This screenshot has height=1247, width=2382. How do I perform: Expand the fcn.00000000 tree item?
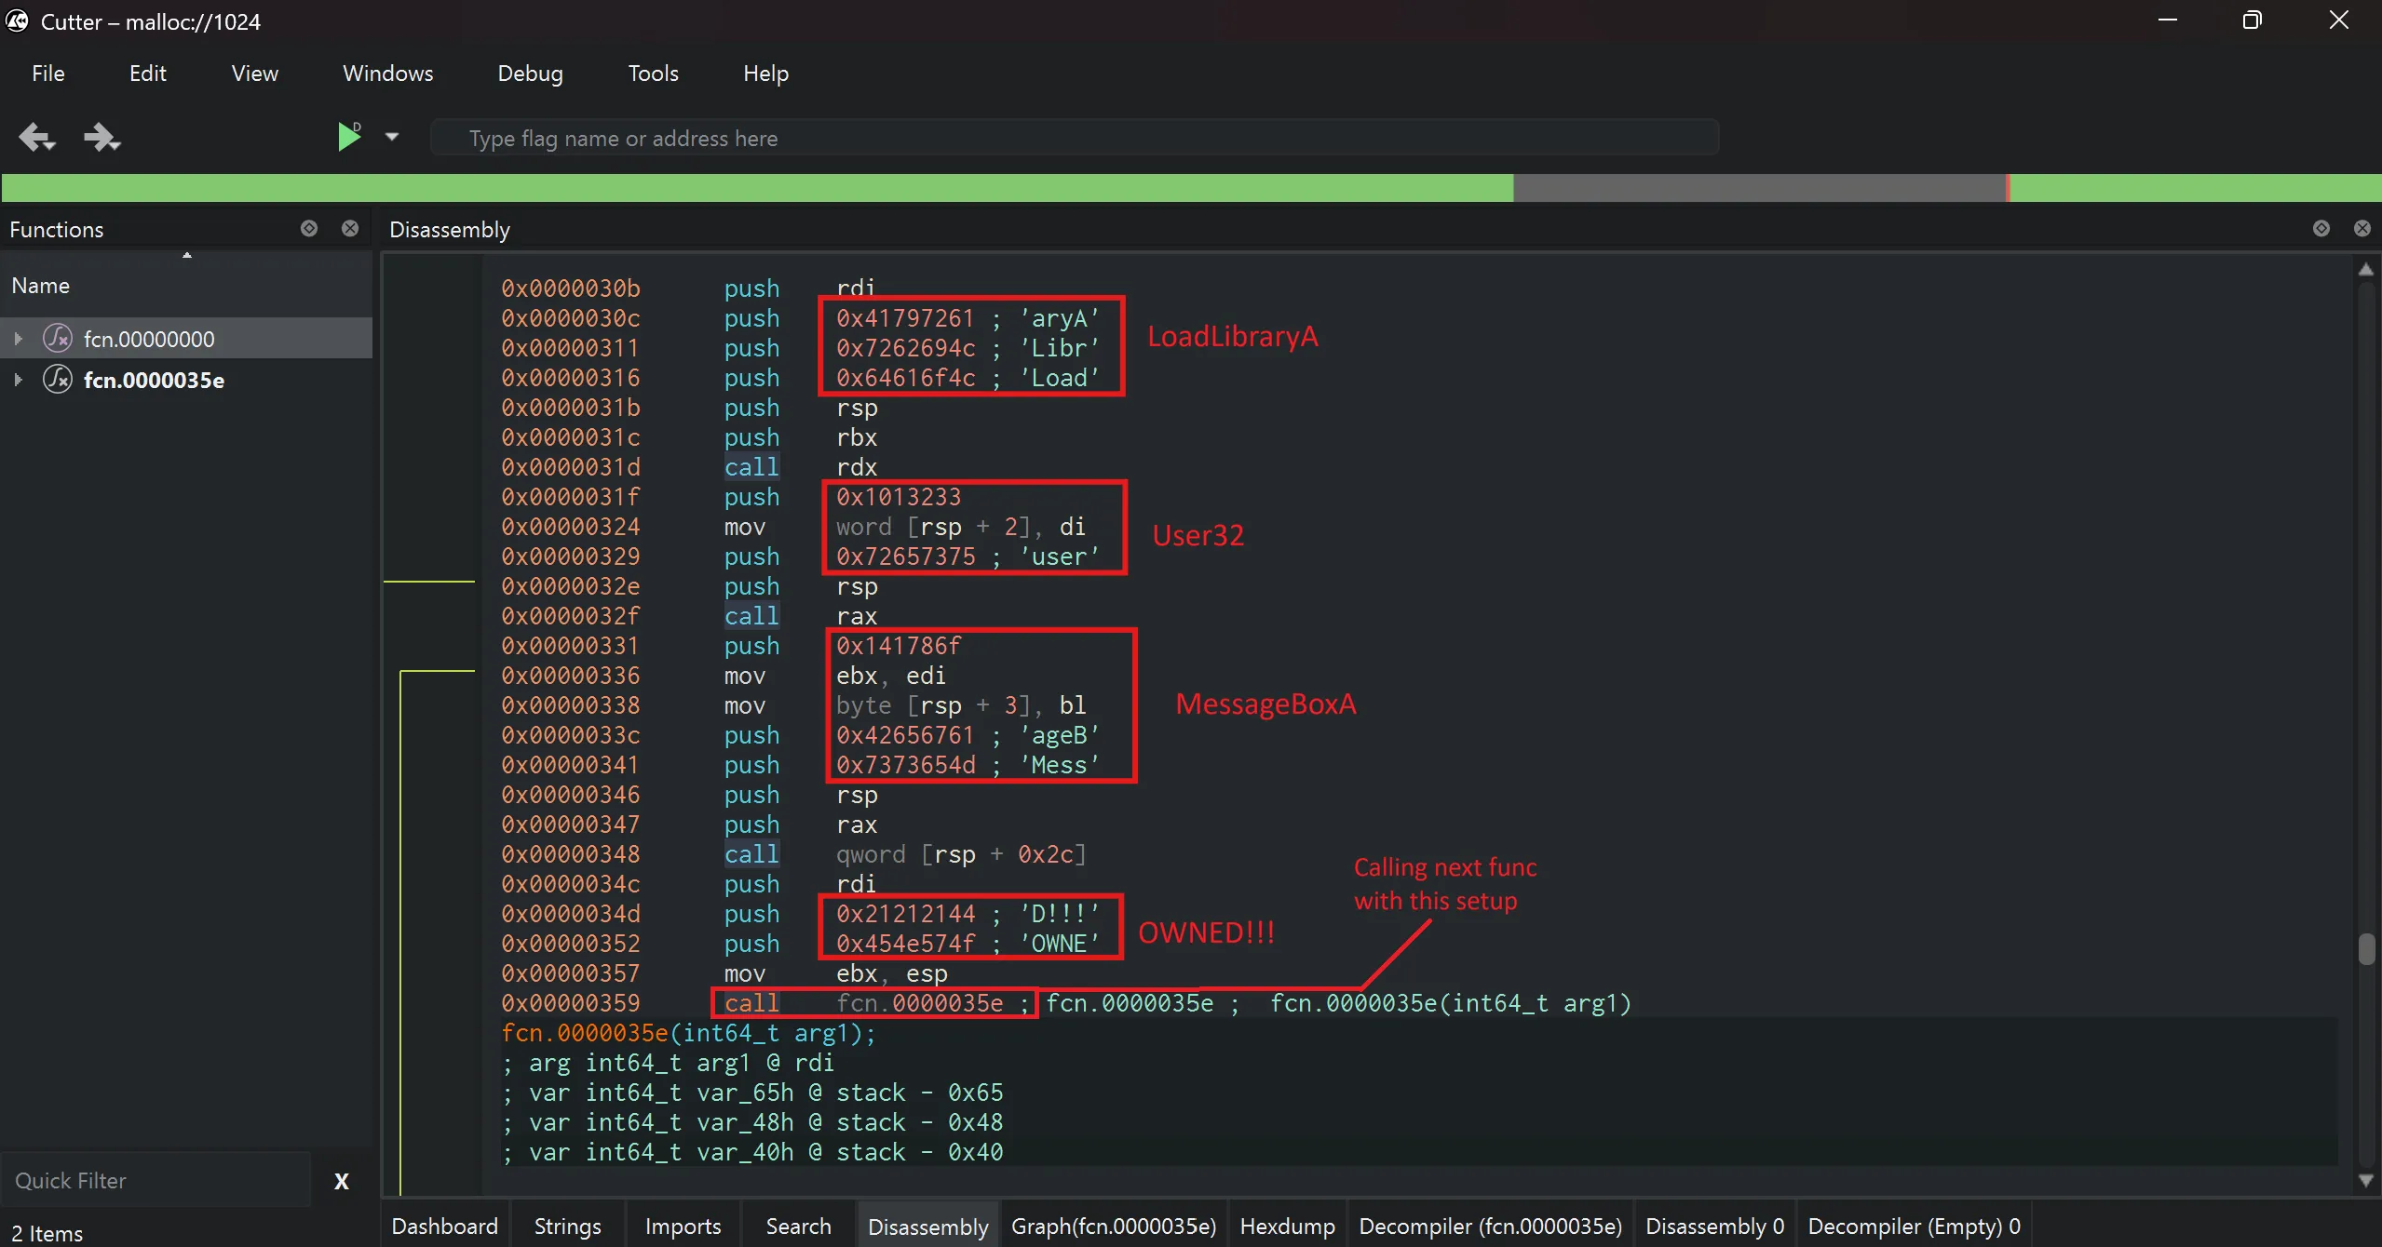[x=18, y=338]
